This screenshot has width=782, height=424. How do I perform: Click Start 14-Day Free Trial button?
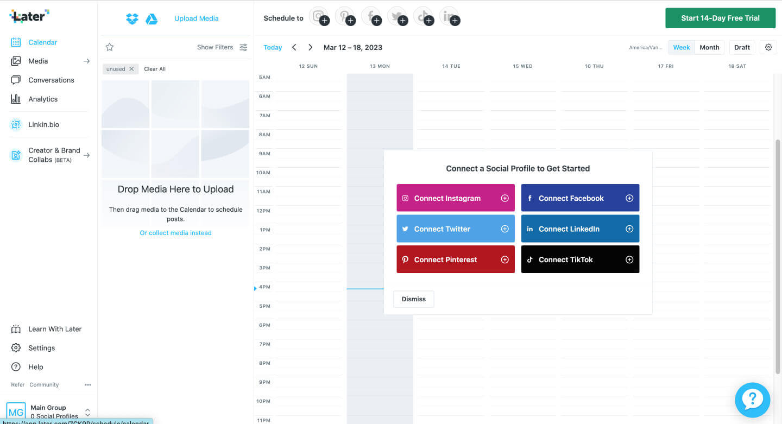(x=720, y=18)
